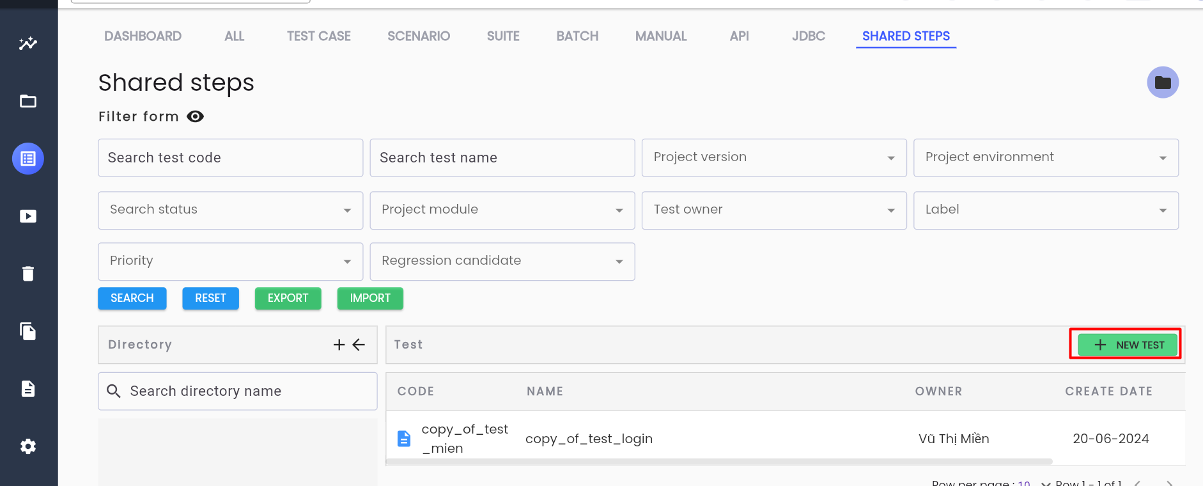Open the trash bin in sidebar
The image size is (1203, 486).
click(x=28, y=274)
